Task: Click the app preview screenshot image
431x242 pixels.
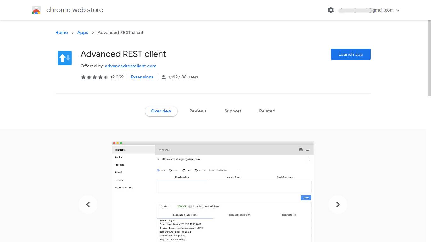Action: [x=213, y=192]
